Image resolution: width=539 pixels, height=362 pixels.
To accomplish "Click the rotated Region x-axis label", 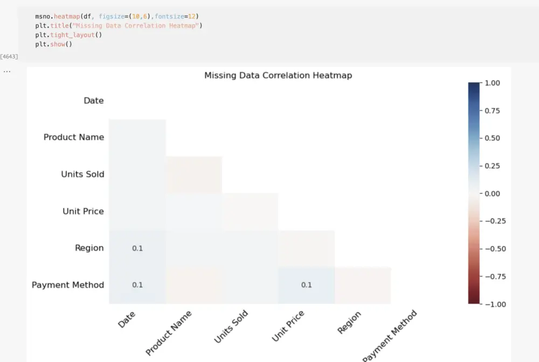I will pos(349,322).
